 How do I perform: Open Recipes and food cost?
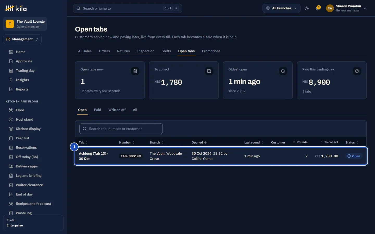click(33, 204)
